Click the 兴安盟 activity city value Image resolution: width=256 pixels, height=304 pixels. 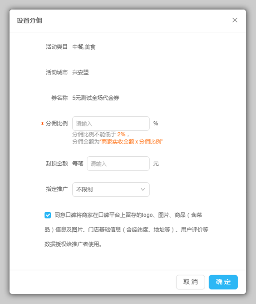80,72
